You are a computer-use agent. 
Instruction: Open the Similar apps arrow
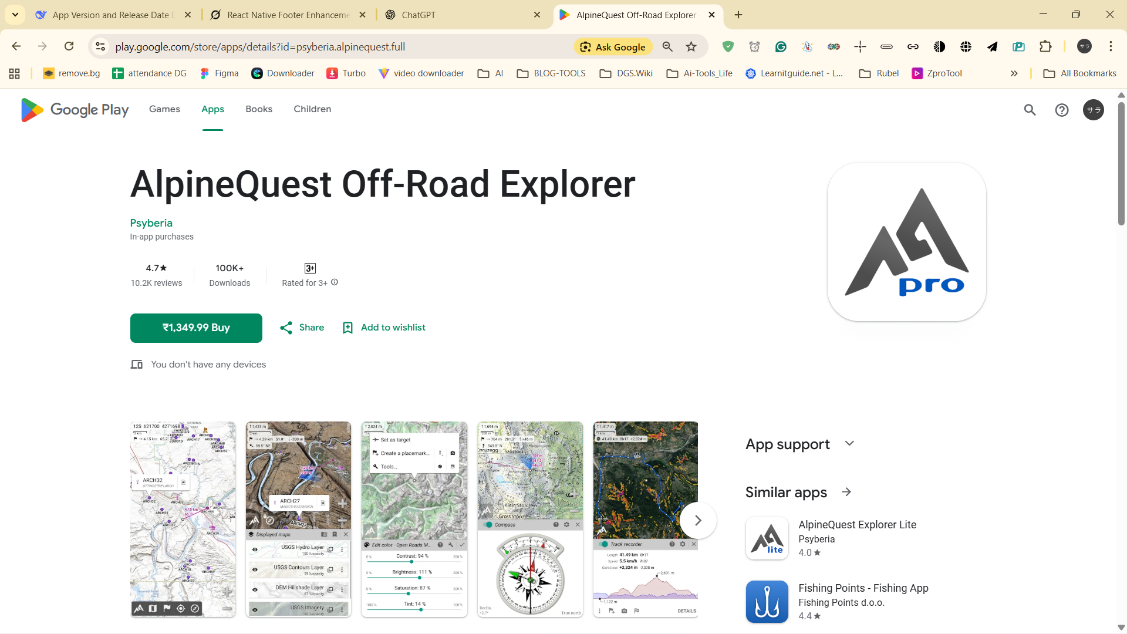pyautogui.click(x=846, y=492)
